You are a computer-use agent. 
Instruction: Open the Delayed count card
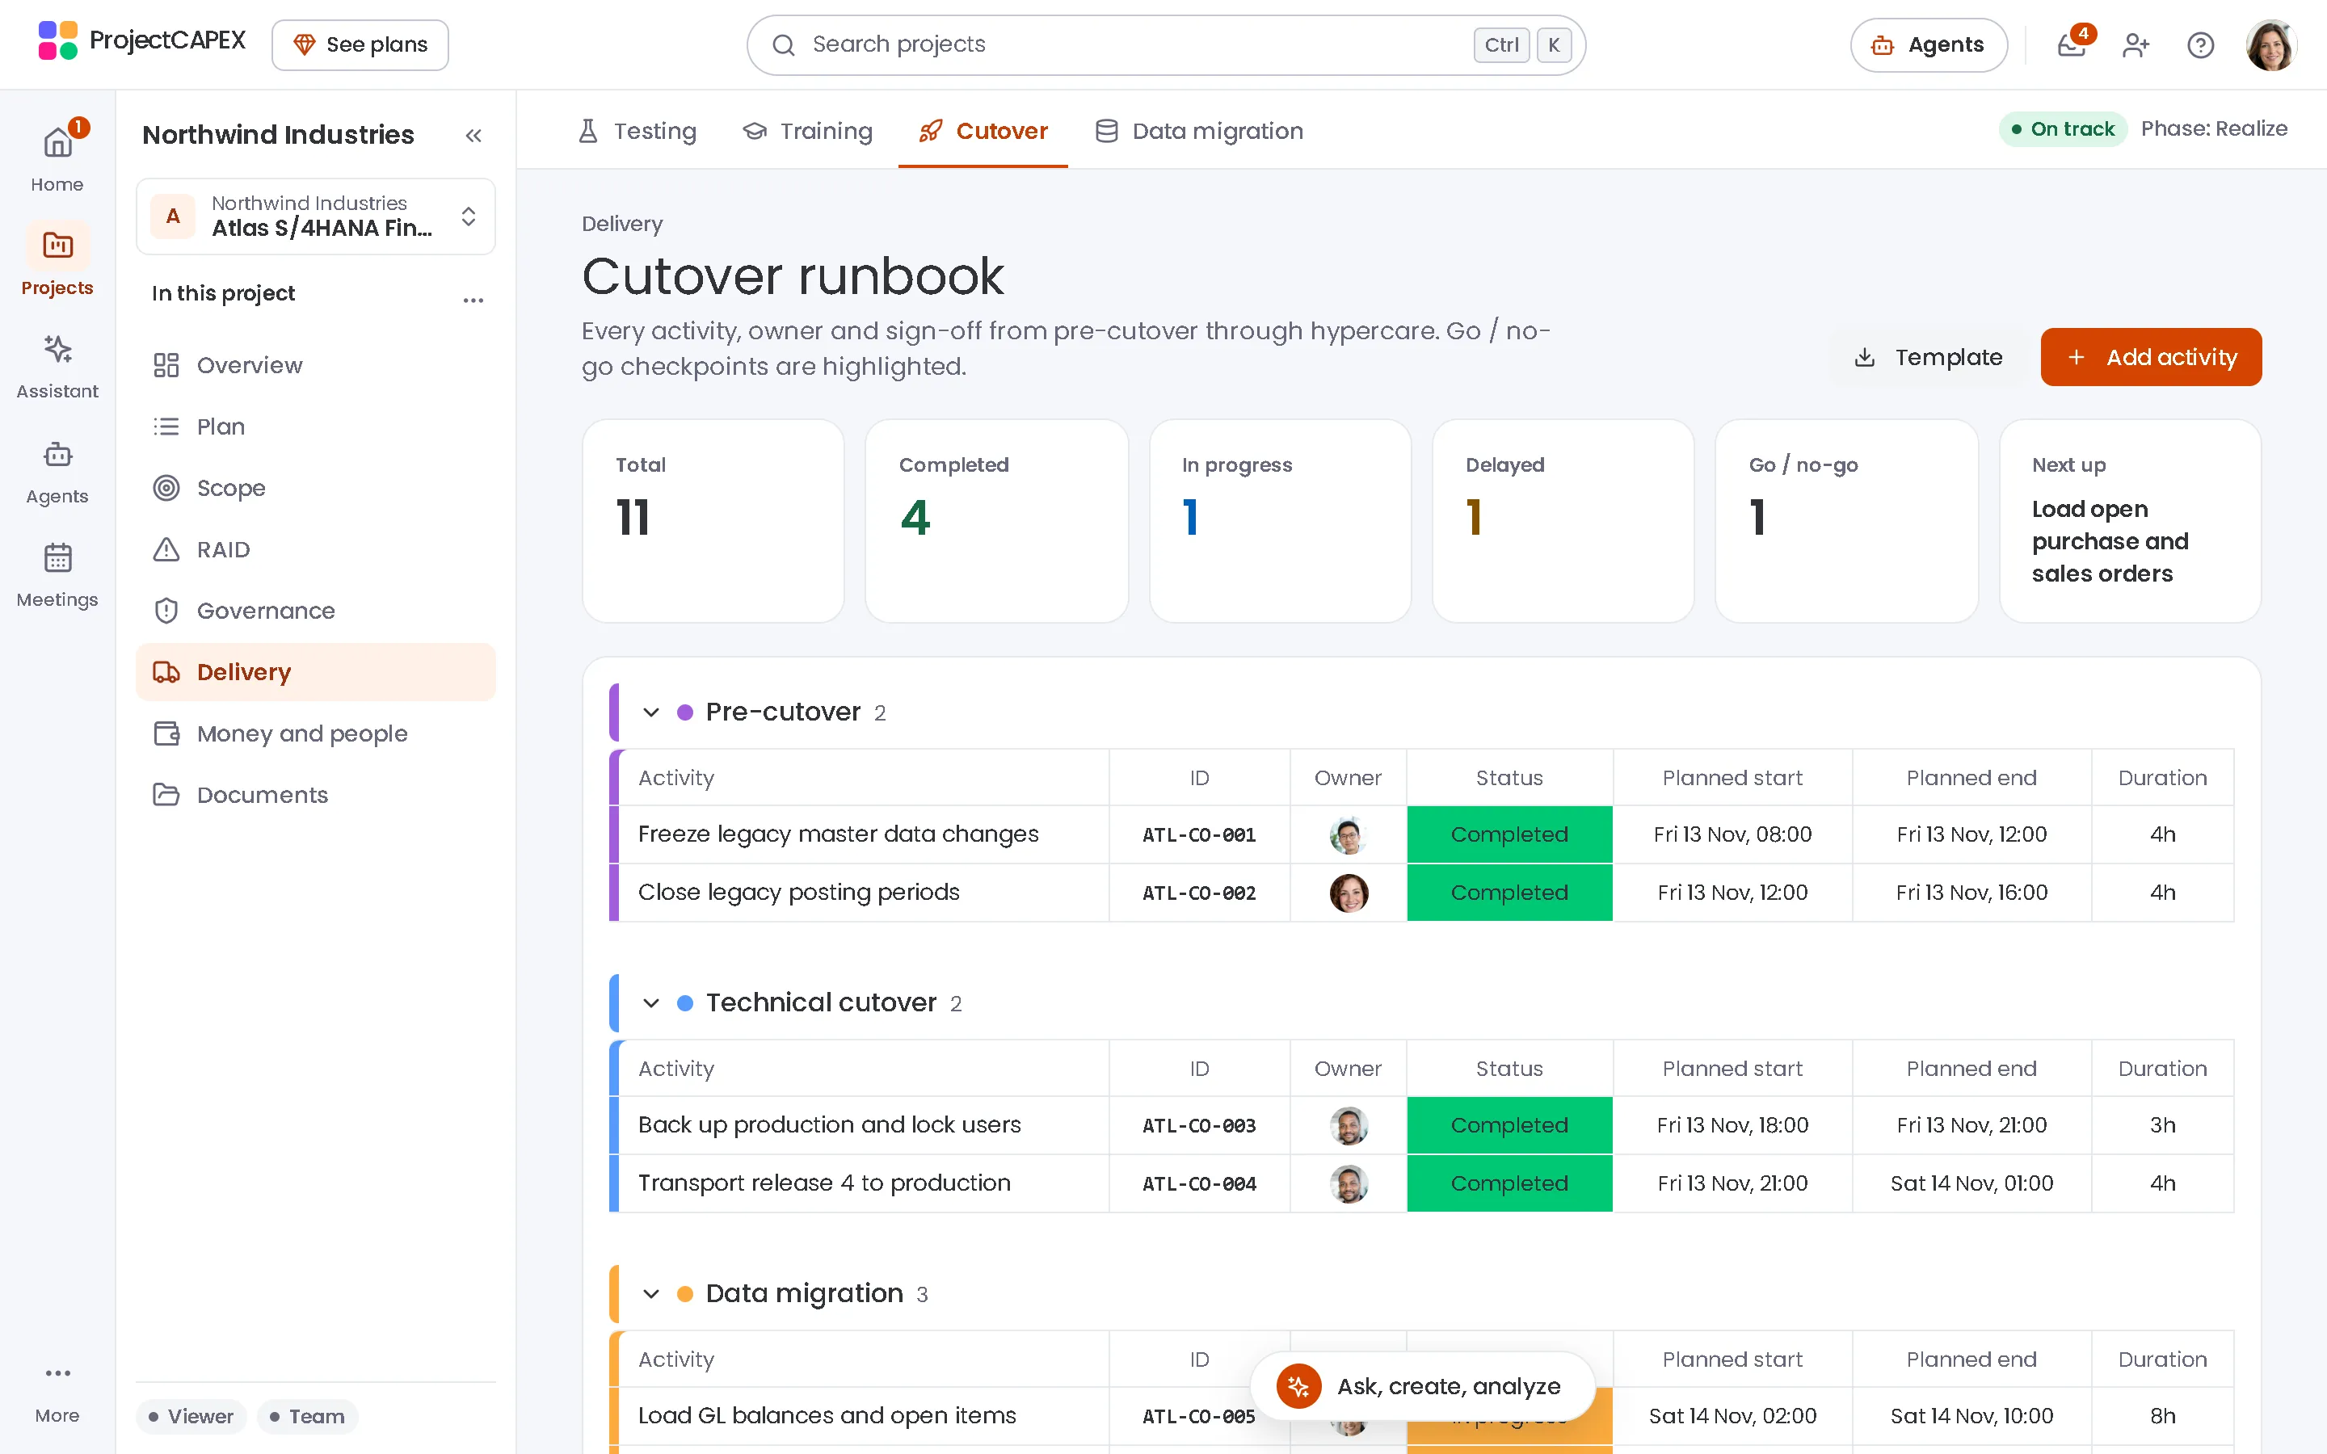tap(1563, 521)
